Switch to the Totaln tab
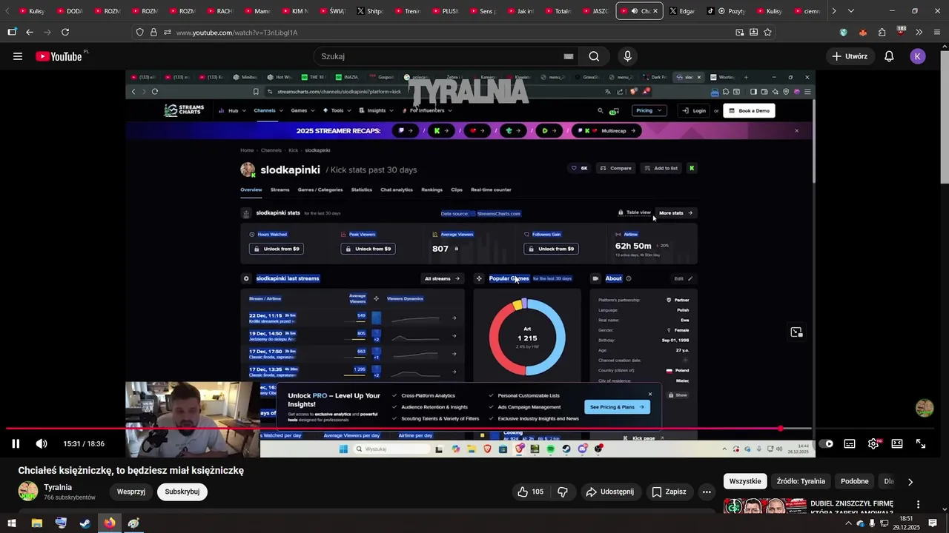Screen dimensions: 949x533 click(557, 11)
